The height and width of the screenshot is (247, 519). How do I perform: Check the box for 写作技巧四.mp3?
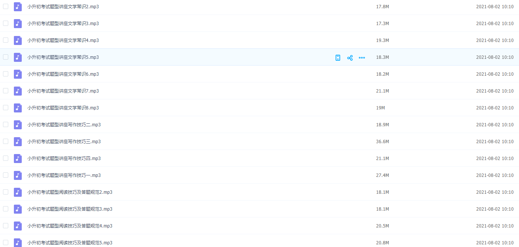[6, 158]
